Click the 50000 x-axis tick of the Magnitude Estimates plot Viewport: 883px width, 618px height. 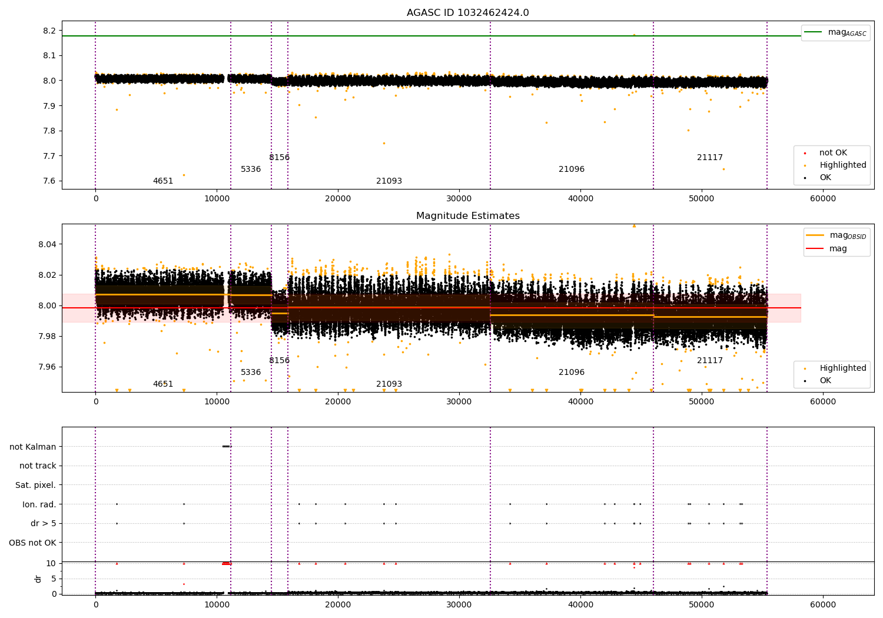coord(702,402)
